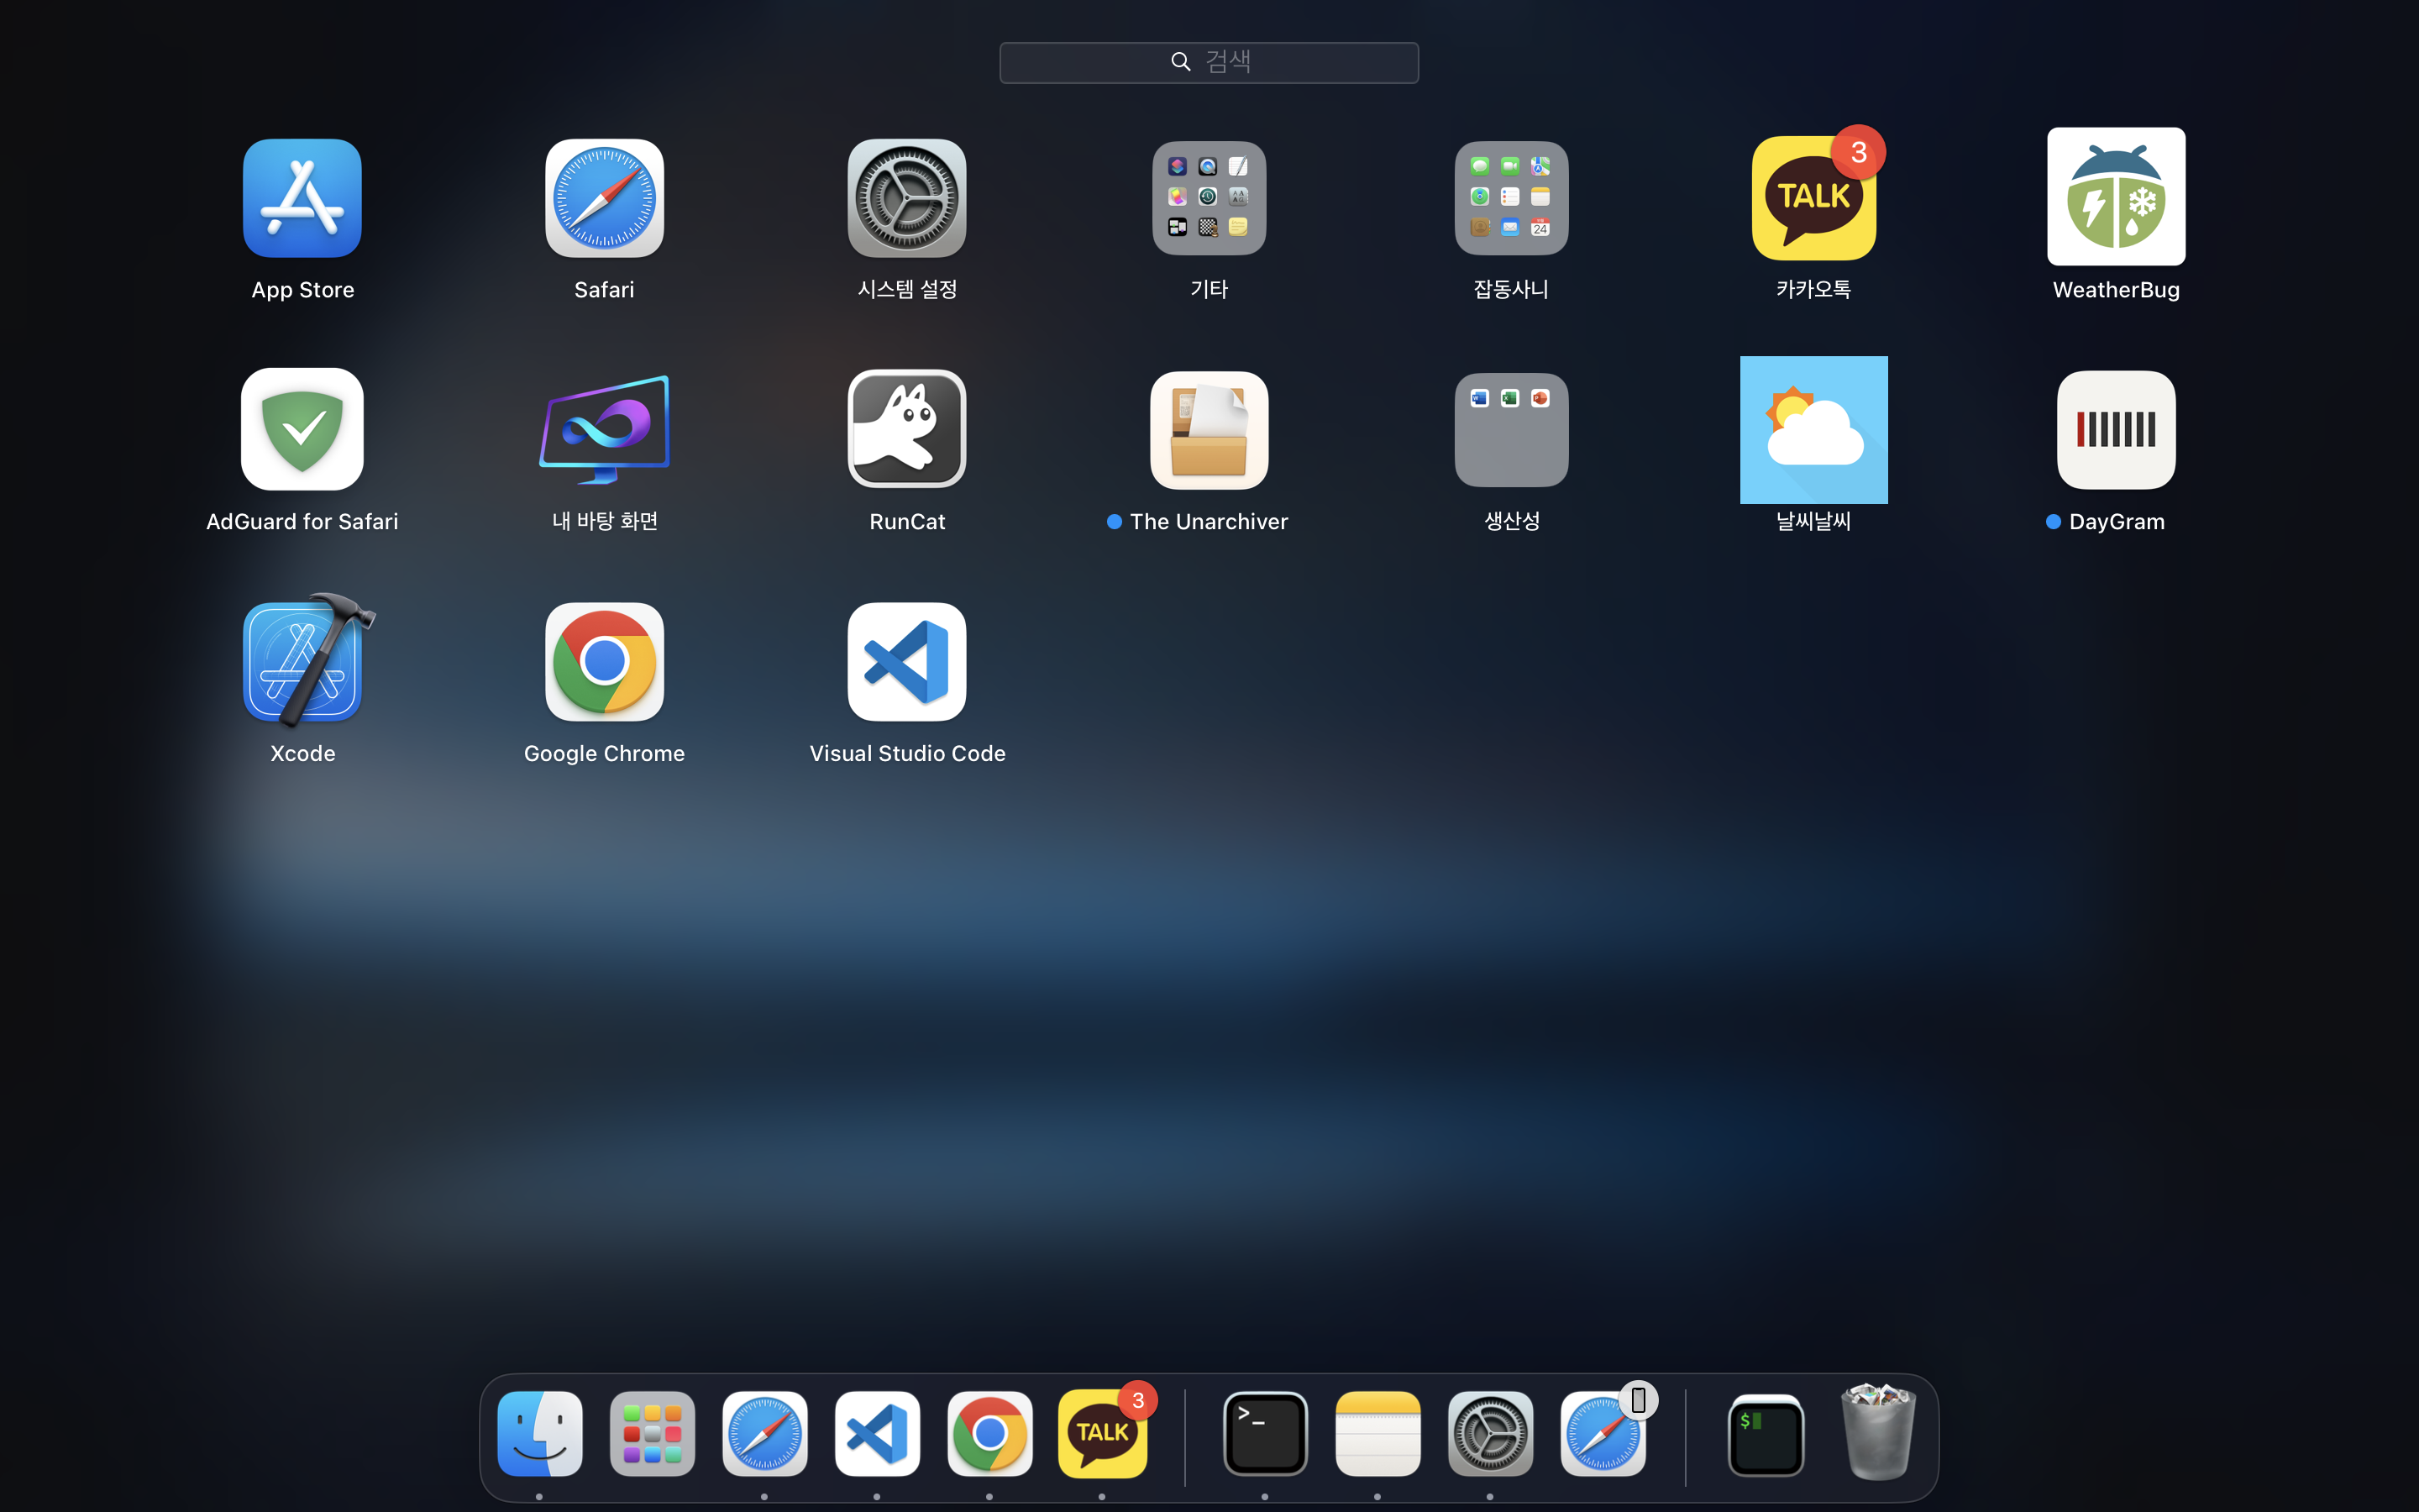Open the DayGram app
Screen dimensions: 2419x1512
point(2115,430)
